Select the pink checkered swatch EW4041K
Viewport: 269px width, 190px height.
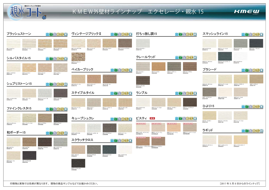click(78, 150)
